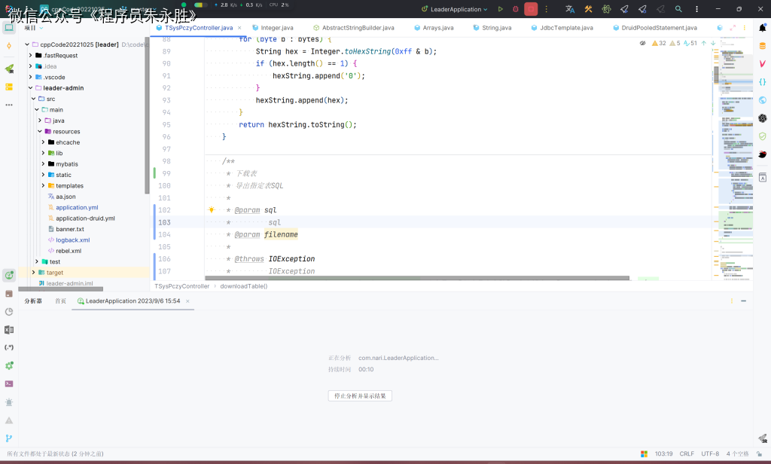This screenshot has width=771, height=464.
Task: Open the translate icon in the toolbar
Action: 570,9
